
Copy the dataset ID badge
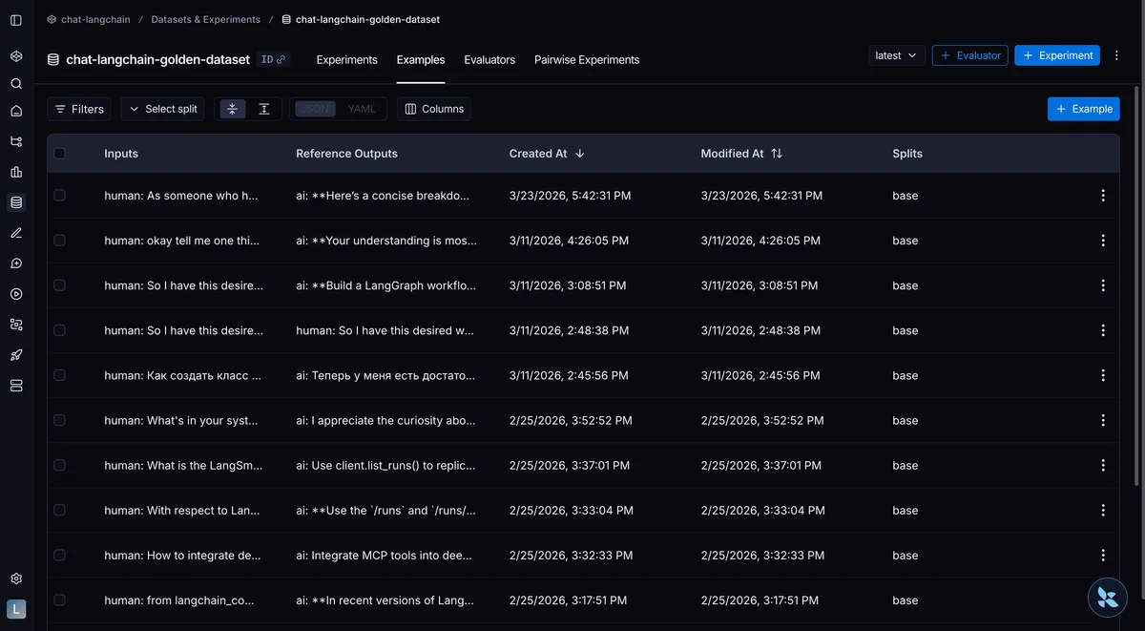point(273,59)
